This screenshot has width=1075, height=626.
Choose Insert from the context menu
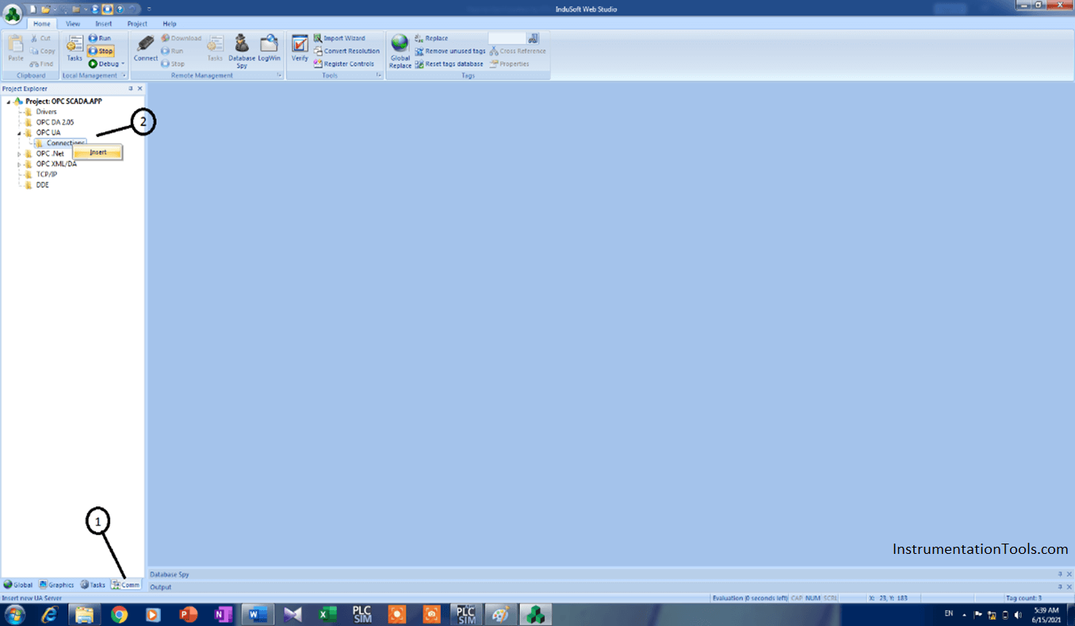(98, 152)
